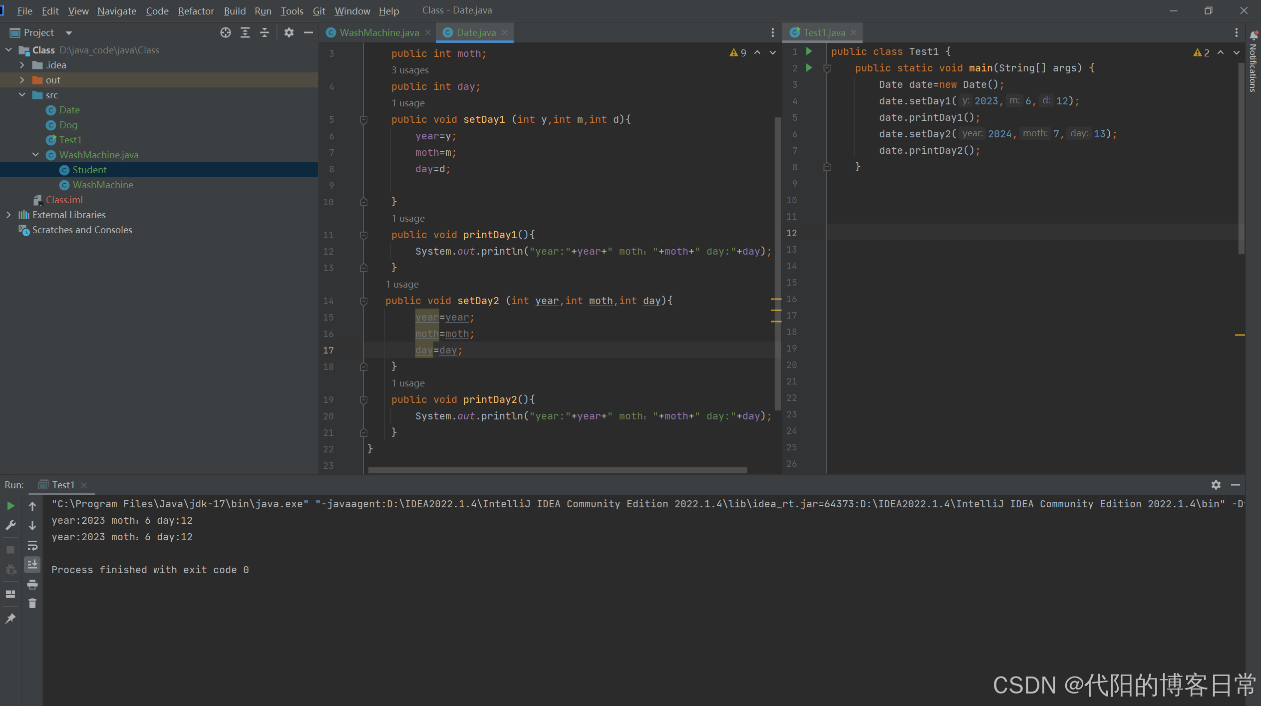Toggle soft-wrap in Run console

[x=32, y=545]
